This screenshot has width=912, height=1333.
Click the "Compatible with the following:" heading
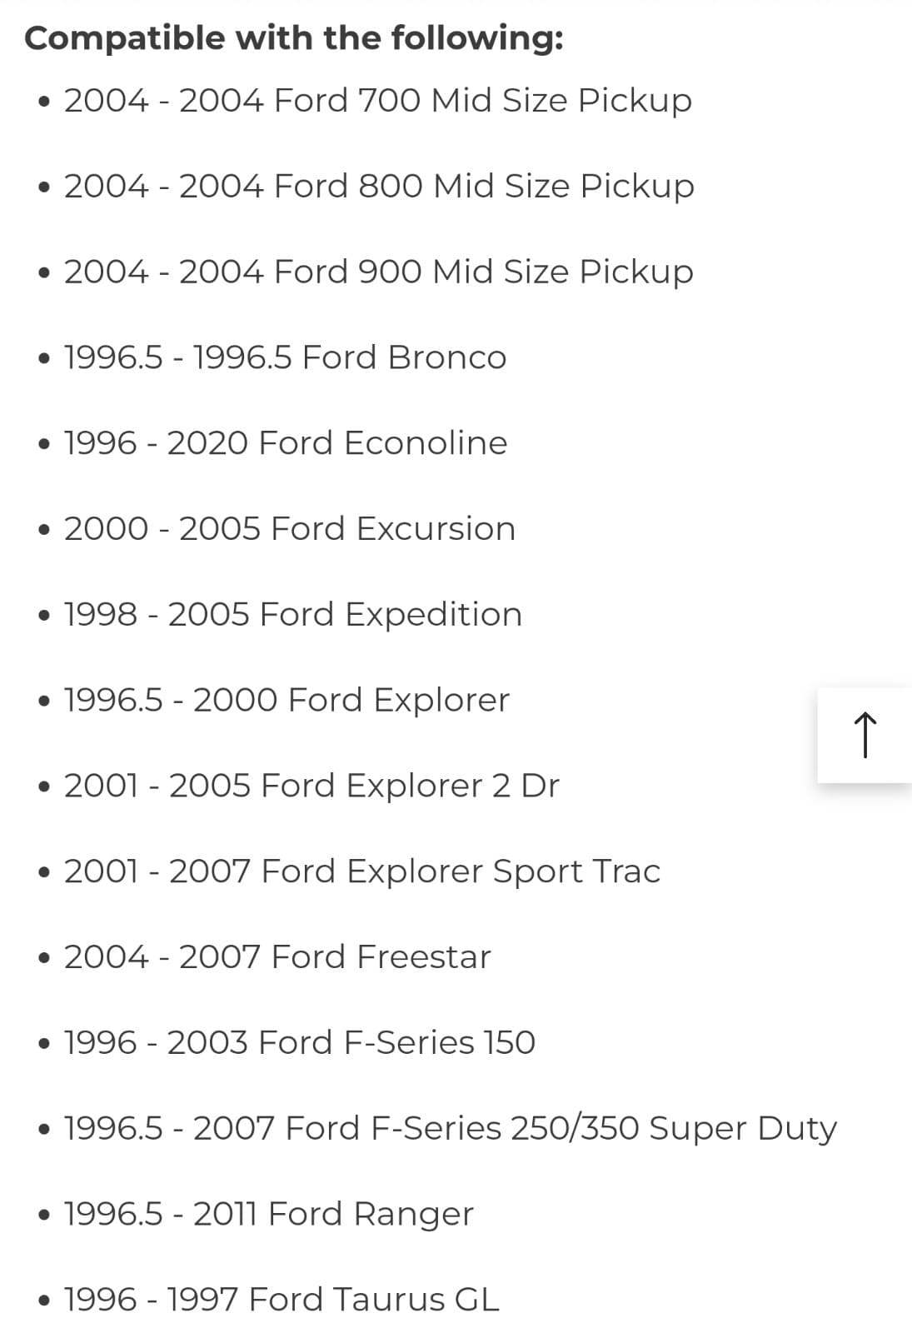pyautogui.click(x=294, y=38)
